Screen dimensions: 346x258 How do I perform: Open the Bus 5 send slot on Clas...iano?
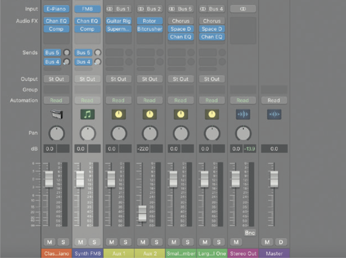pyautogui.click(x=52, y=53)
